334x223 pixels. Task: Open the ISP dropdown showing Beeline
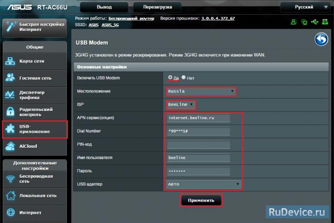pos(181,105)
